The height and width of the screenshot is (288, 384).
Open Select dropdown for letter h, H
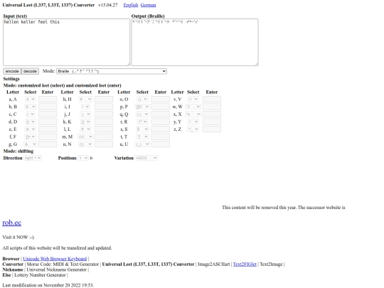[85, 99]
